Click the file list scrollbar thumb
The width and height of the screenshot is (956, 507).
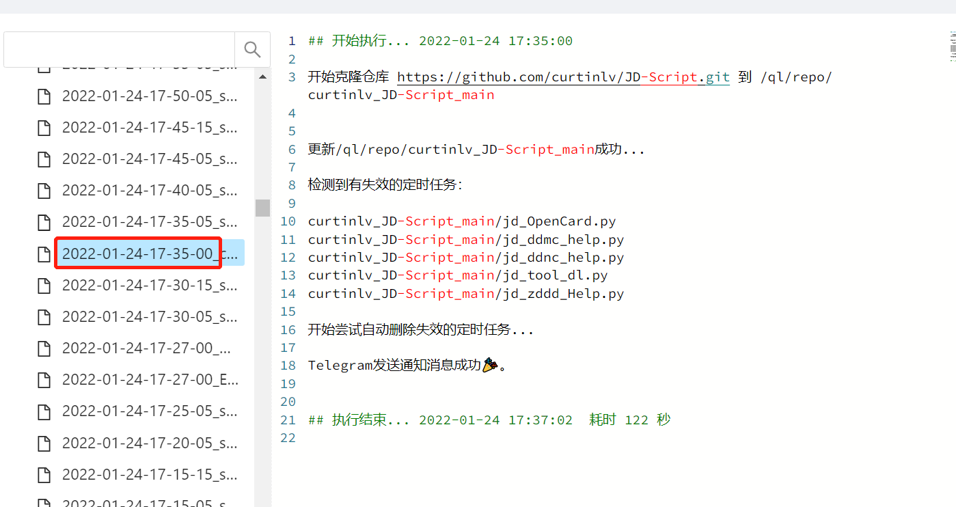(262, 208)
